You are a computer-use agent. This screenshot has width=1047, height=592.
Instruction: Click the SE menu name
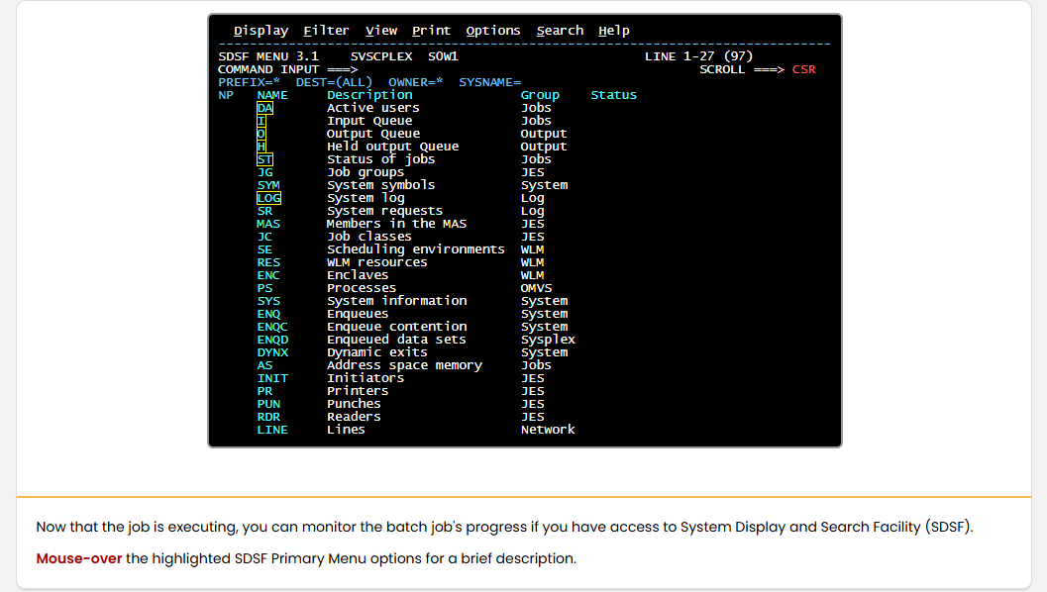[265, 249]
